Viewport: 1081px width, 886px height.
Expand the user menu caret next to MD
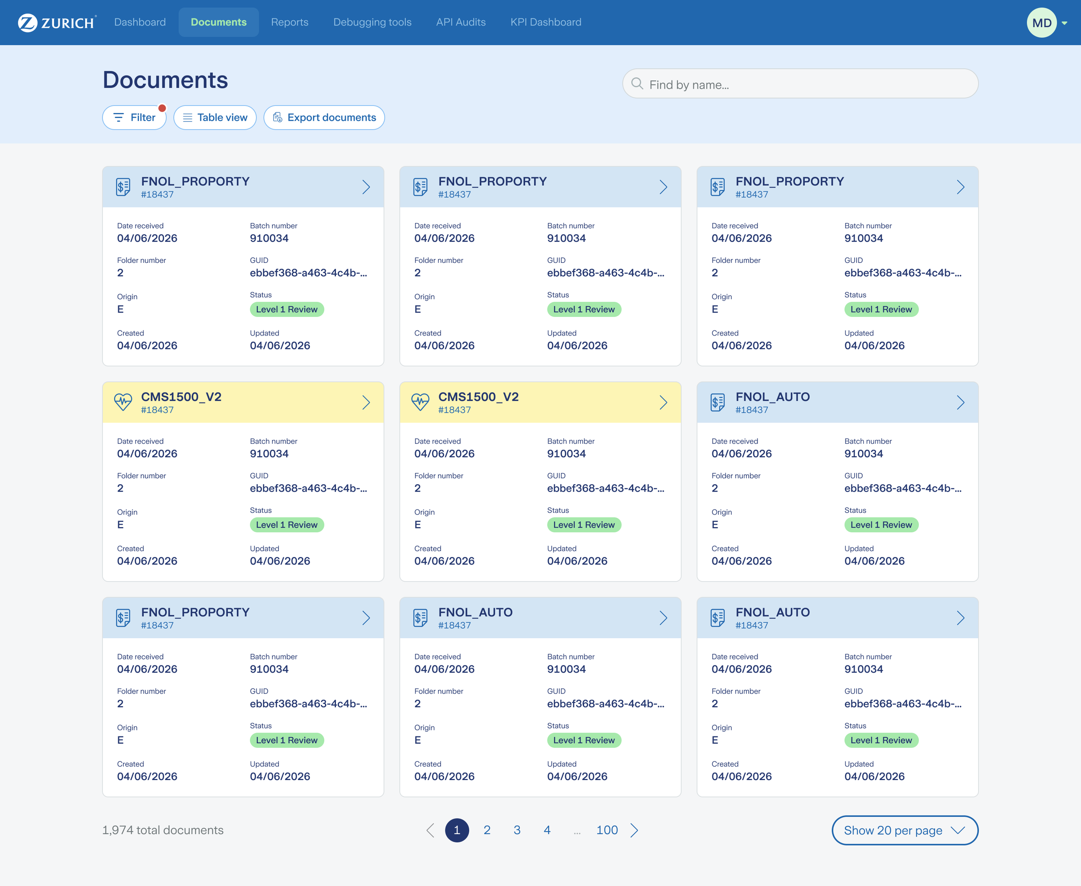(1065, 23)
